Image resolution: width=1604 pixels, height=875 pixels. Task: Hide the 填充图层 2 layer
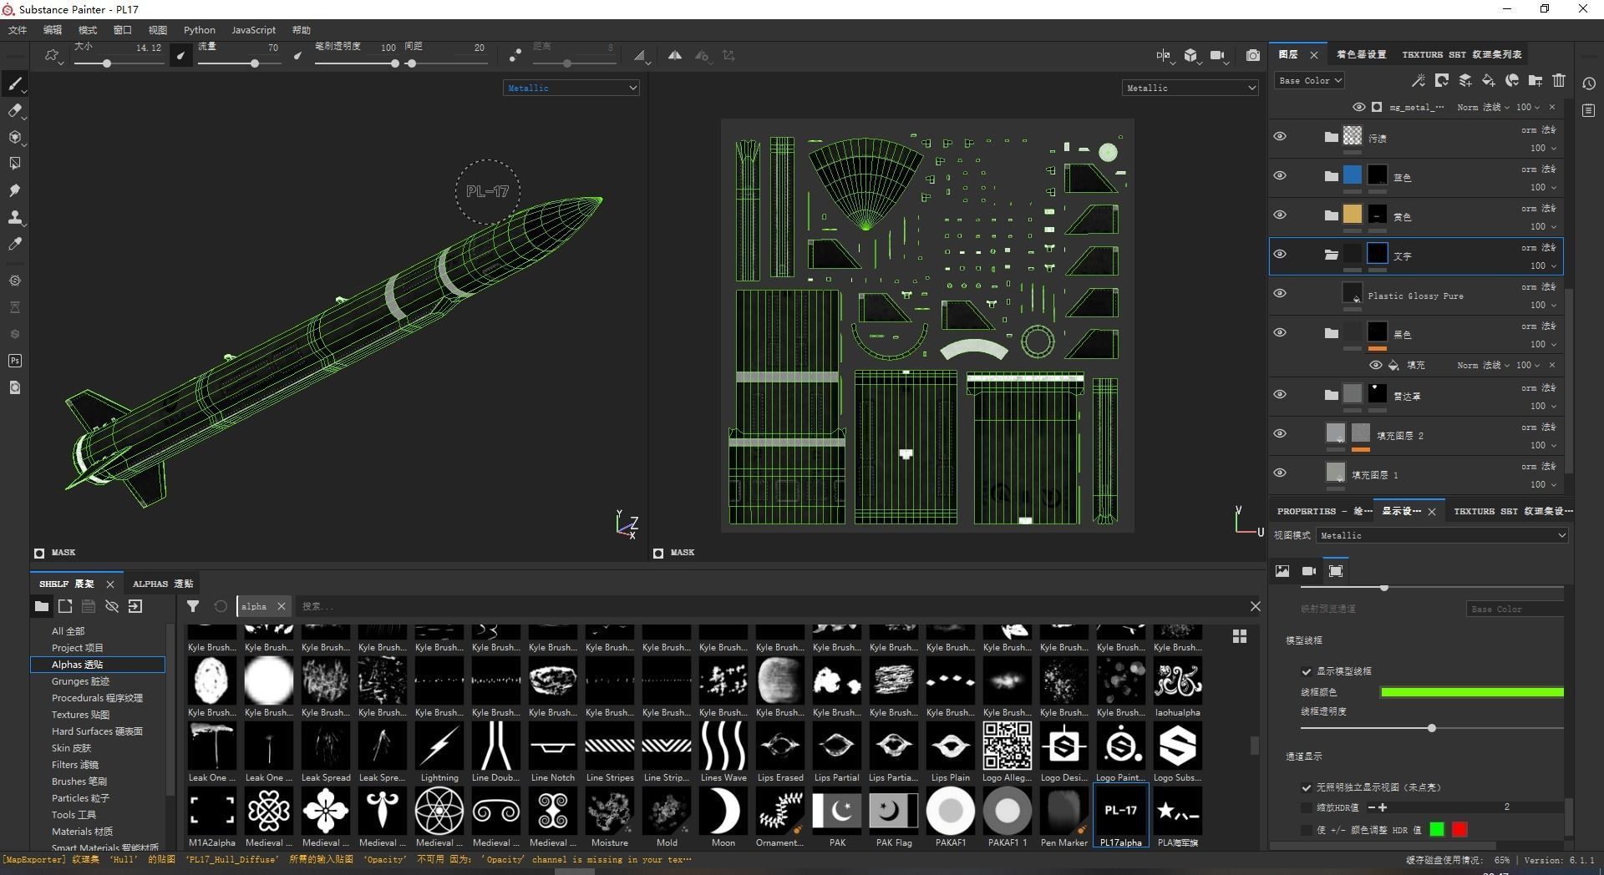pos(1279,433)
